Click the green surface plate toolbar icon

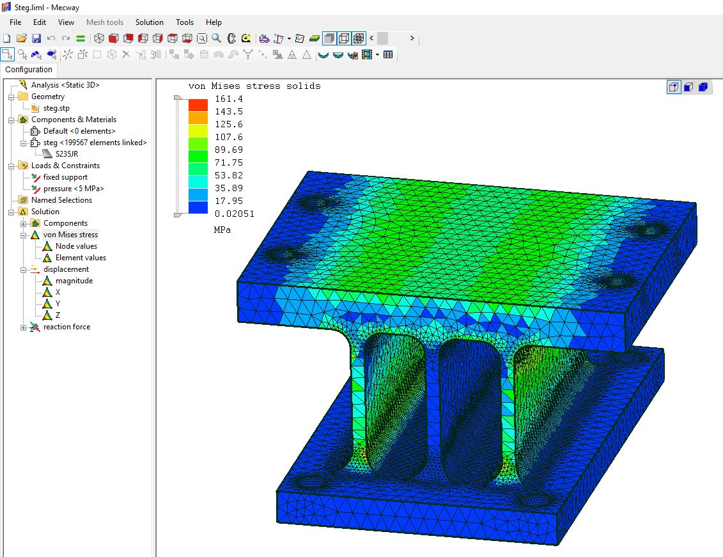pyautogui.click(x=315, y=38)
